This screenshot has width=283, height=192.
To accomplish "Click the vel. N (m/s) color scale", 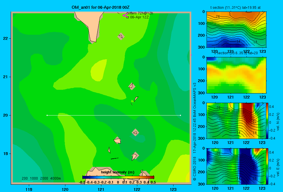I will [x=267, y=121].
